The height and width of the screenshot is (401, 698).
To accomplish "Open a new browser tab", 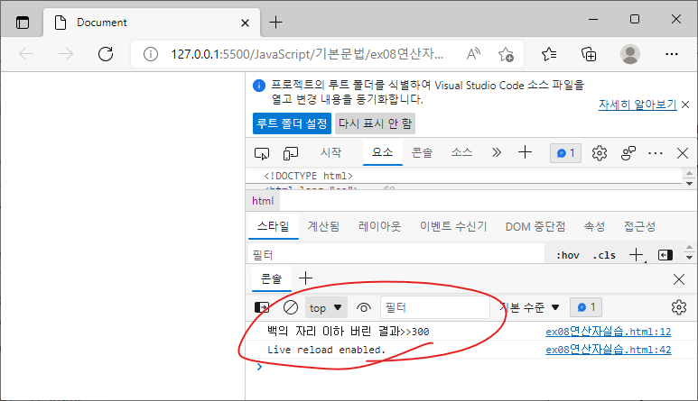I will pos(276,23).
